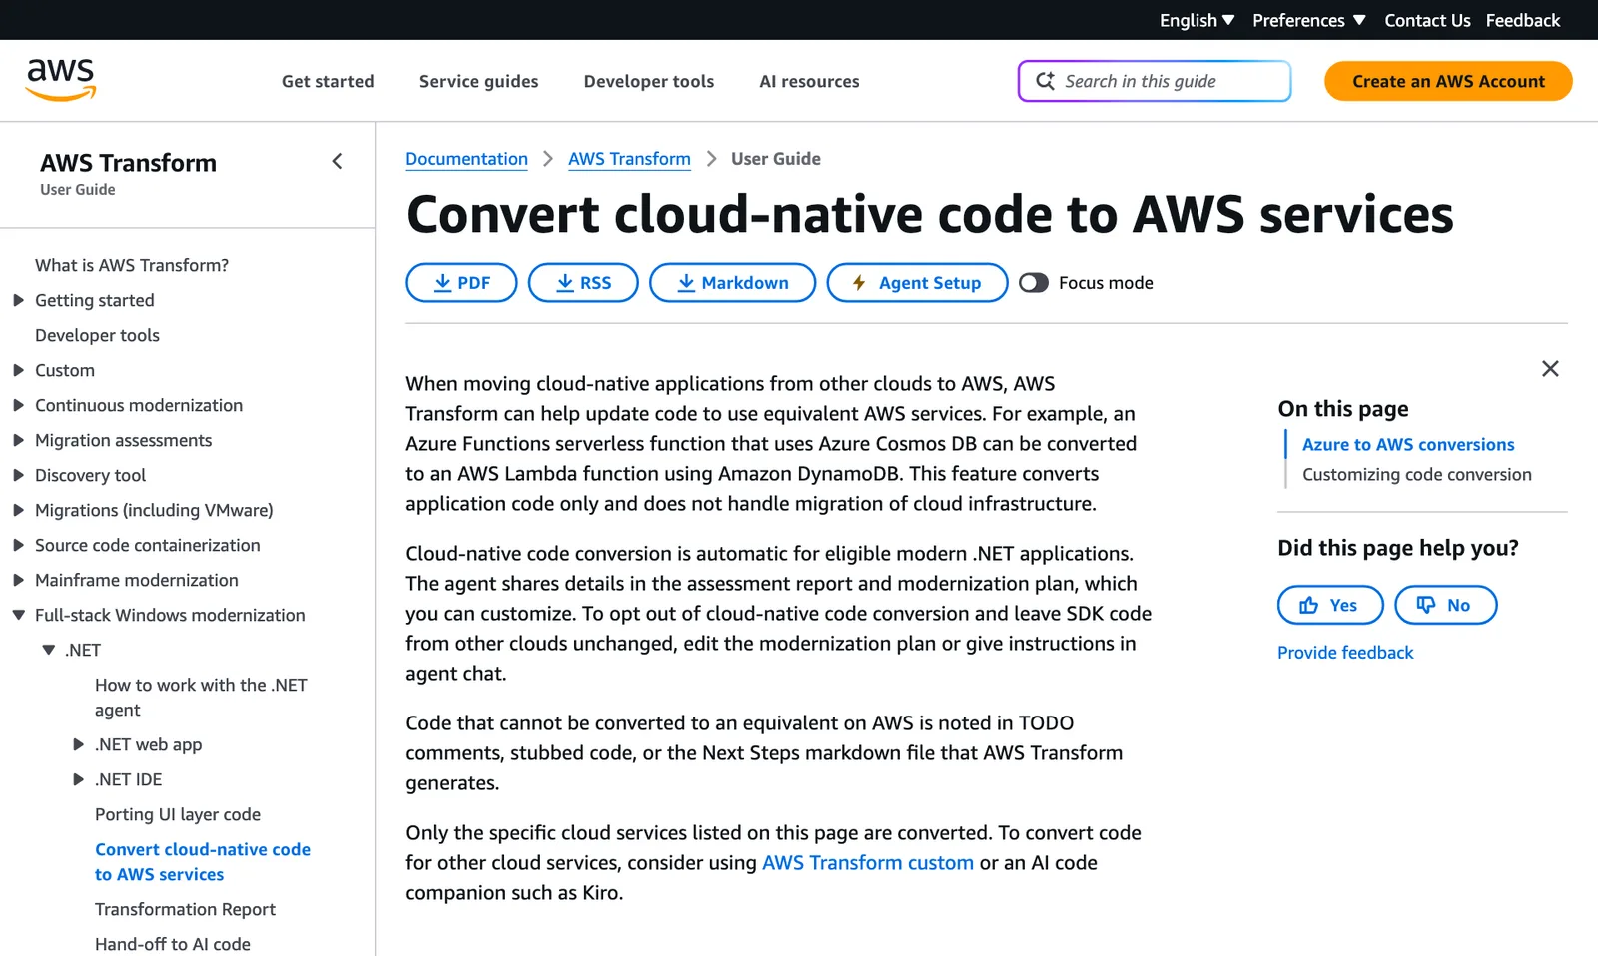This screenshot has width=1598, height=956.
Task: Open the Service guides menu
Action: 478,81
